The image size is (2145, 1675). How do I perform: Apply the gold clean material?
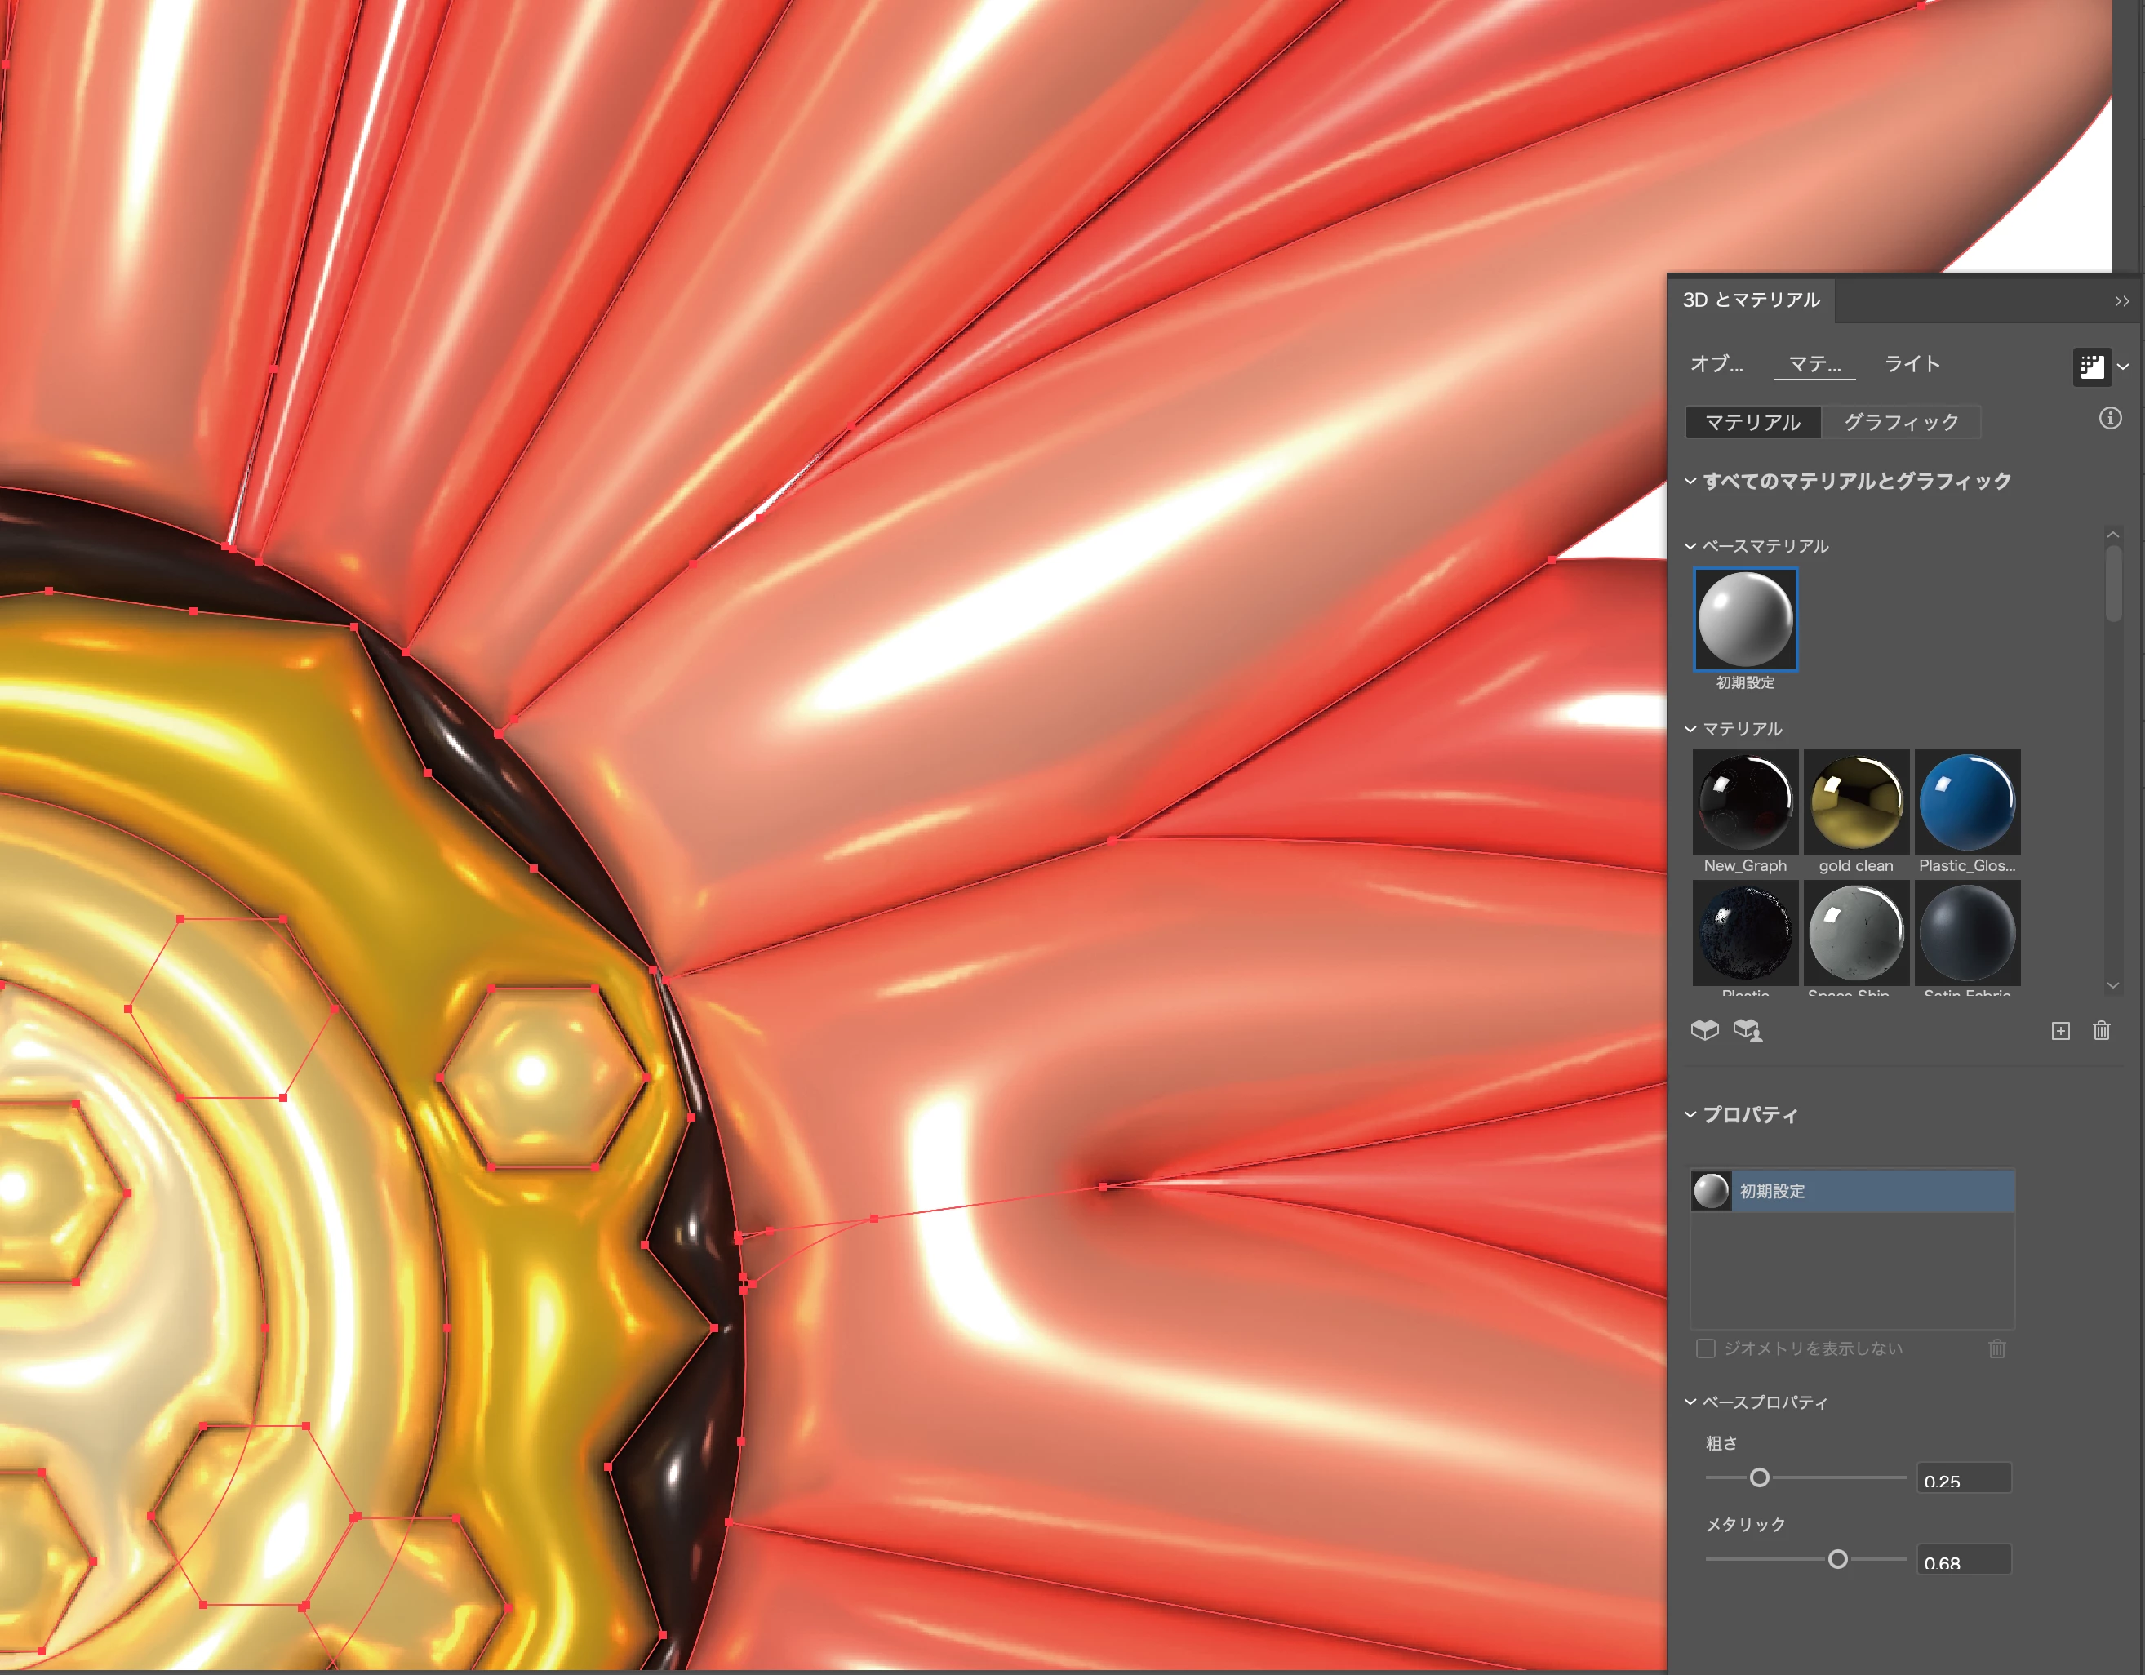coord(1855,802)
